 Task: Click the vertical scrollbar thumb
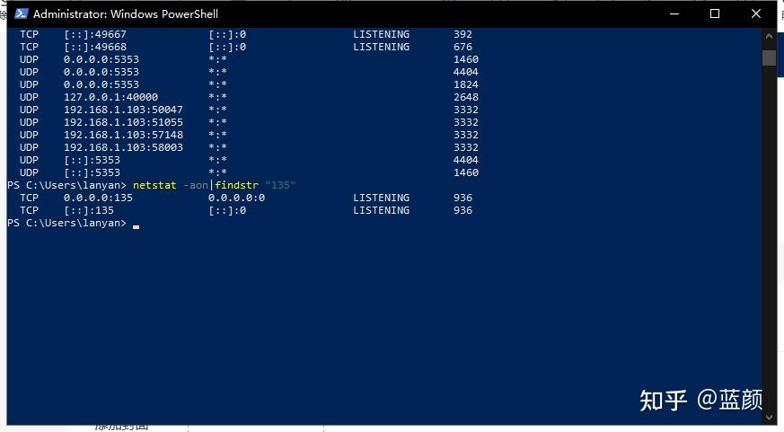tap(769, 57)
